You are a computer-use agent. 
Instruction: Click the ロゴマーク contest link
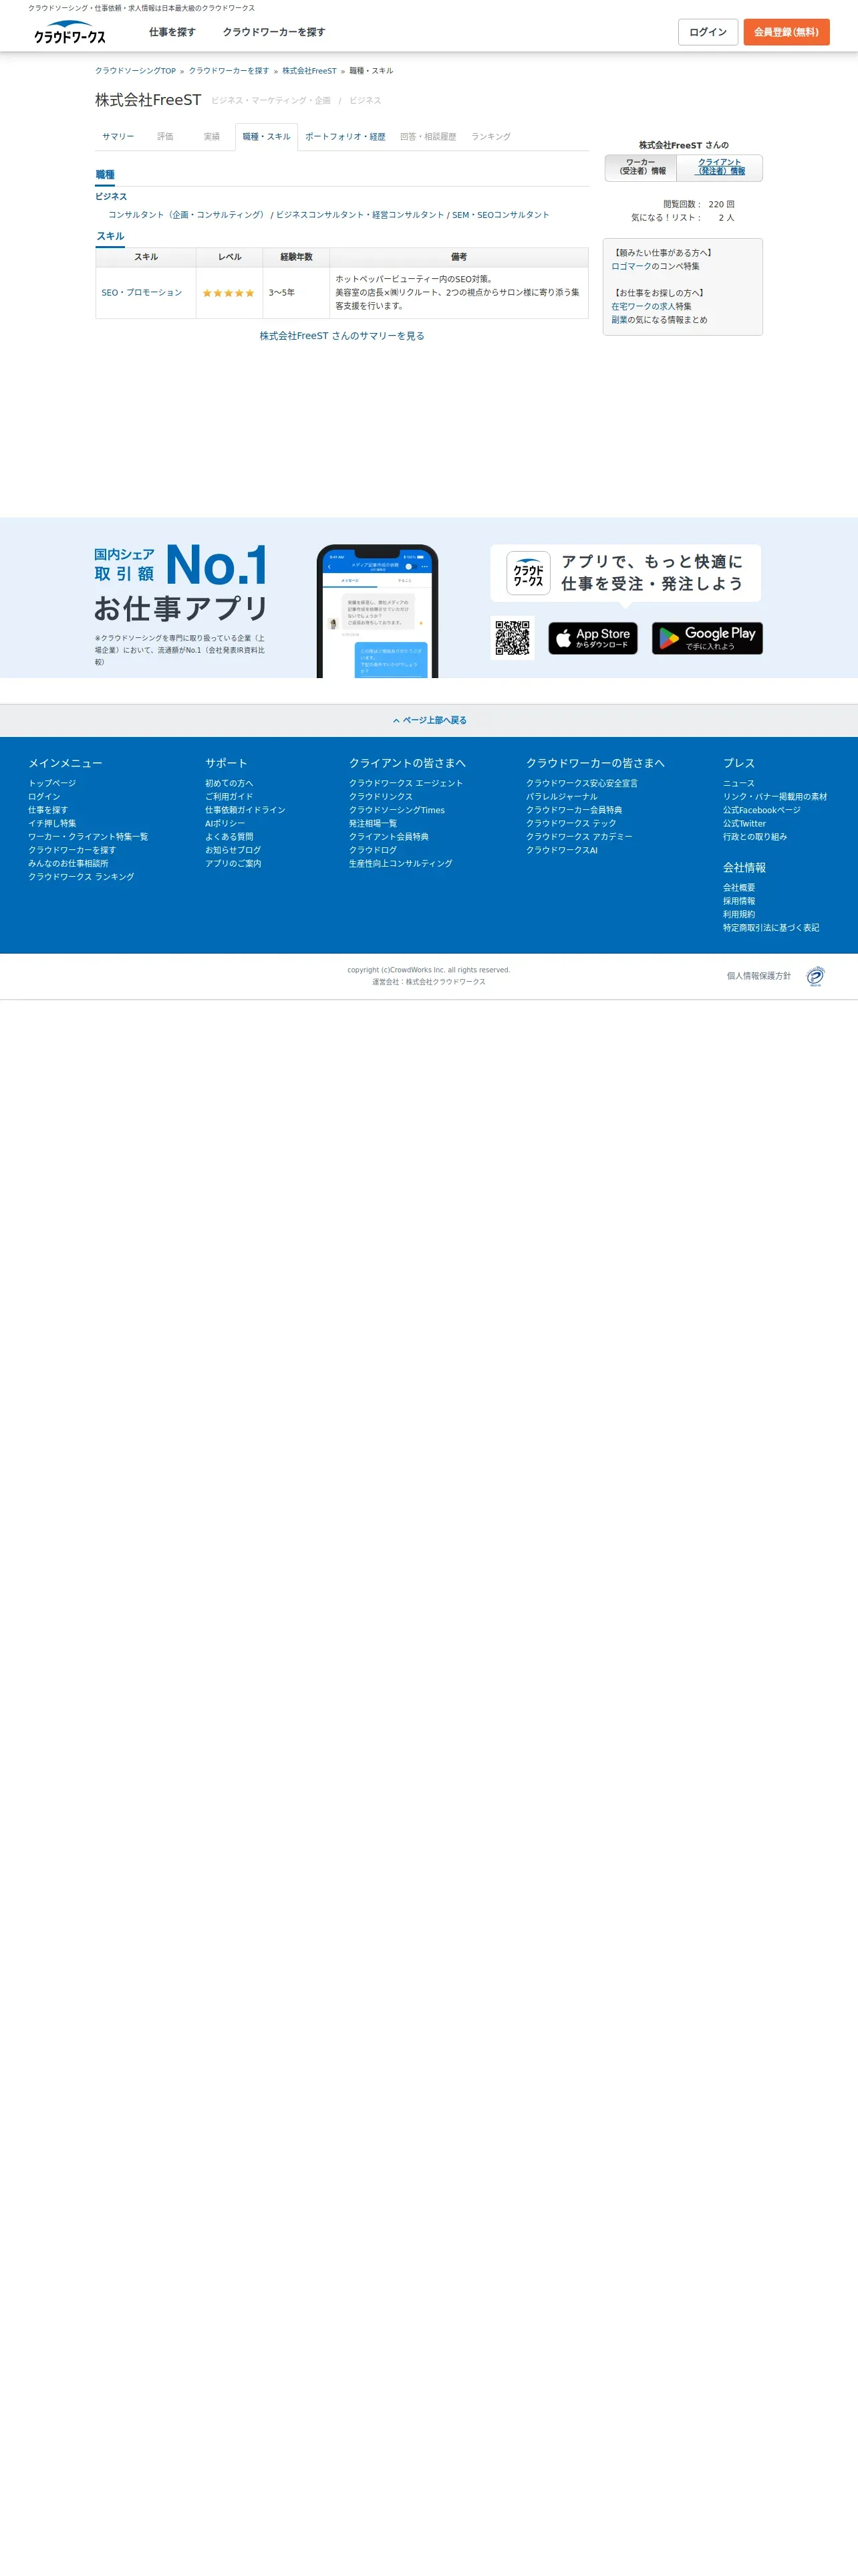[631, 267]
